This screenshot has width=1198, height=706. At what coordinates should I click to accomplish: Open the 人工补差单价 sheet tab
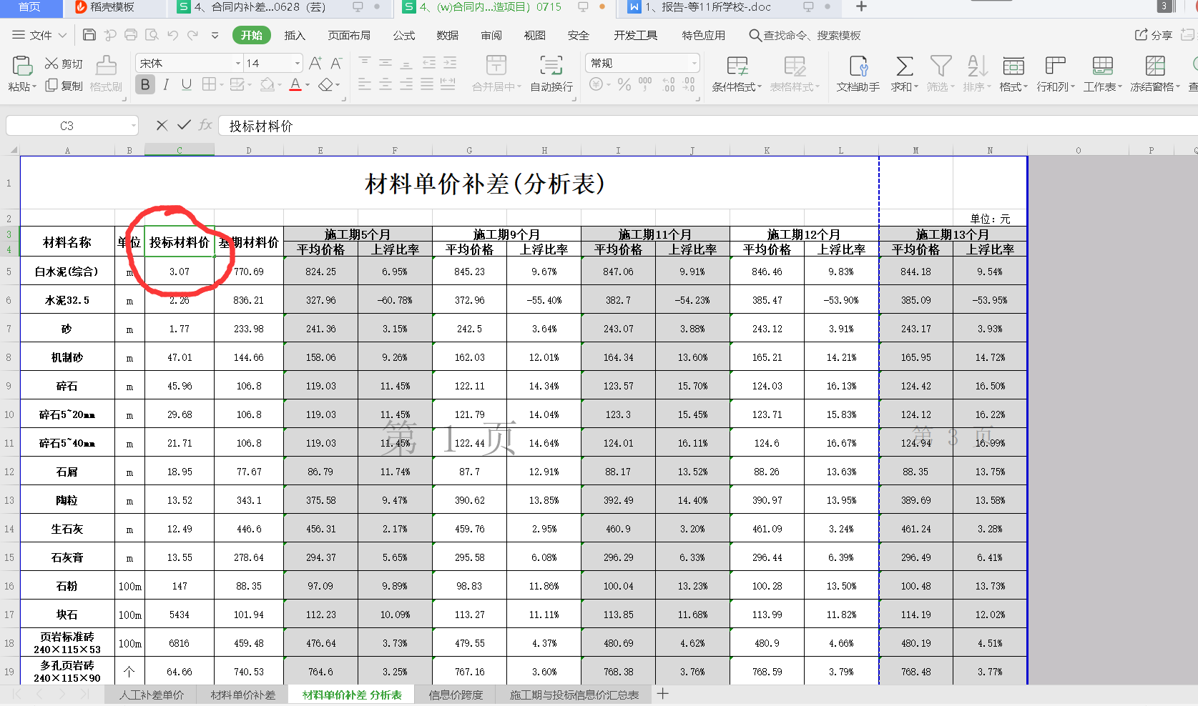[151, 695]
